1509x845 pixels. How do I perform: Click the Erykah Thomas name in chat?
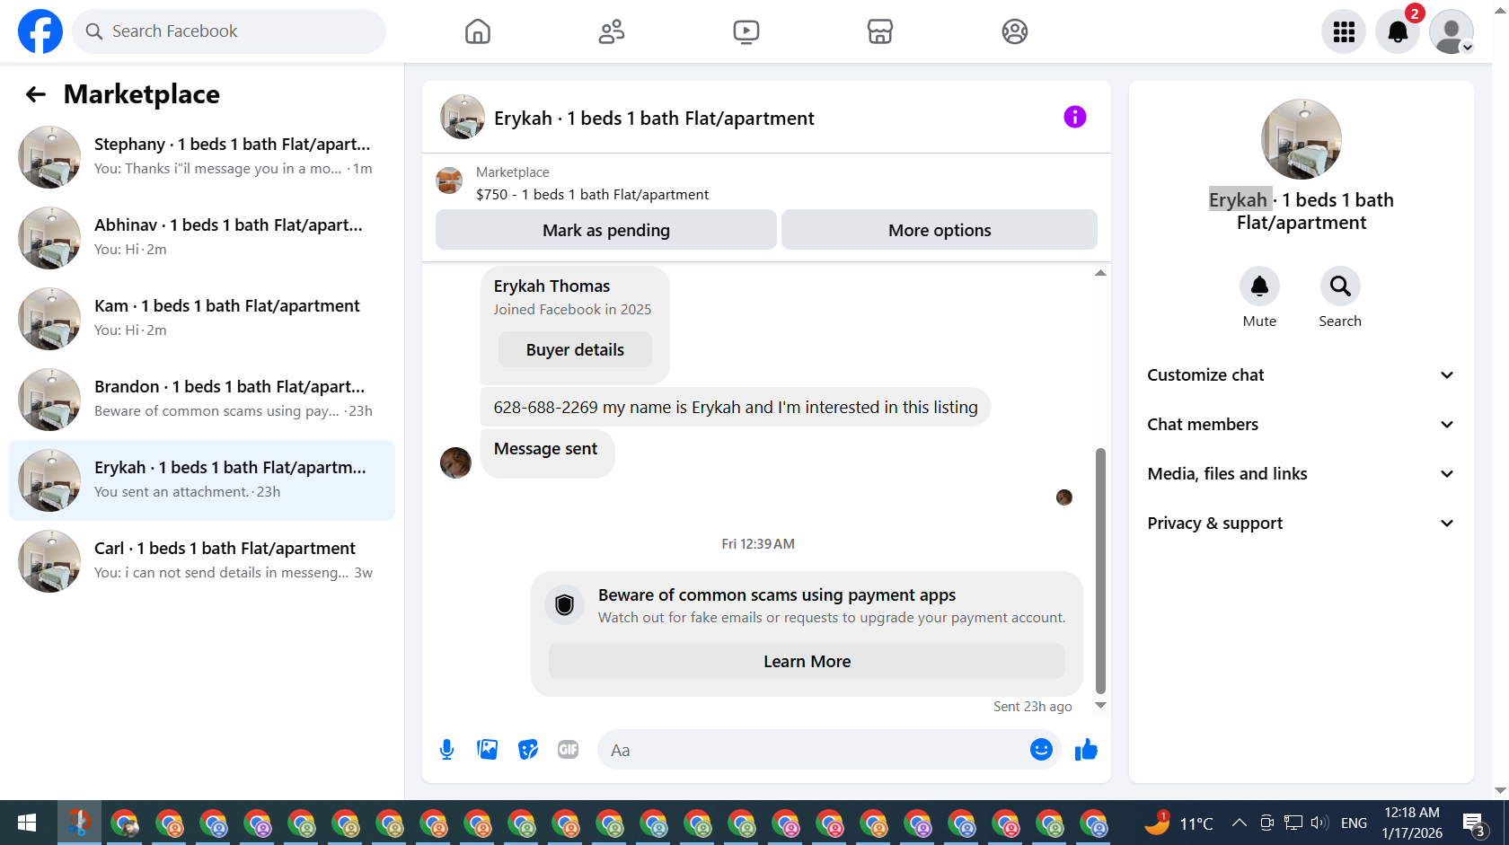552,286
